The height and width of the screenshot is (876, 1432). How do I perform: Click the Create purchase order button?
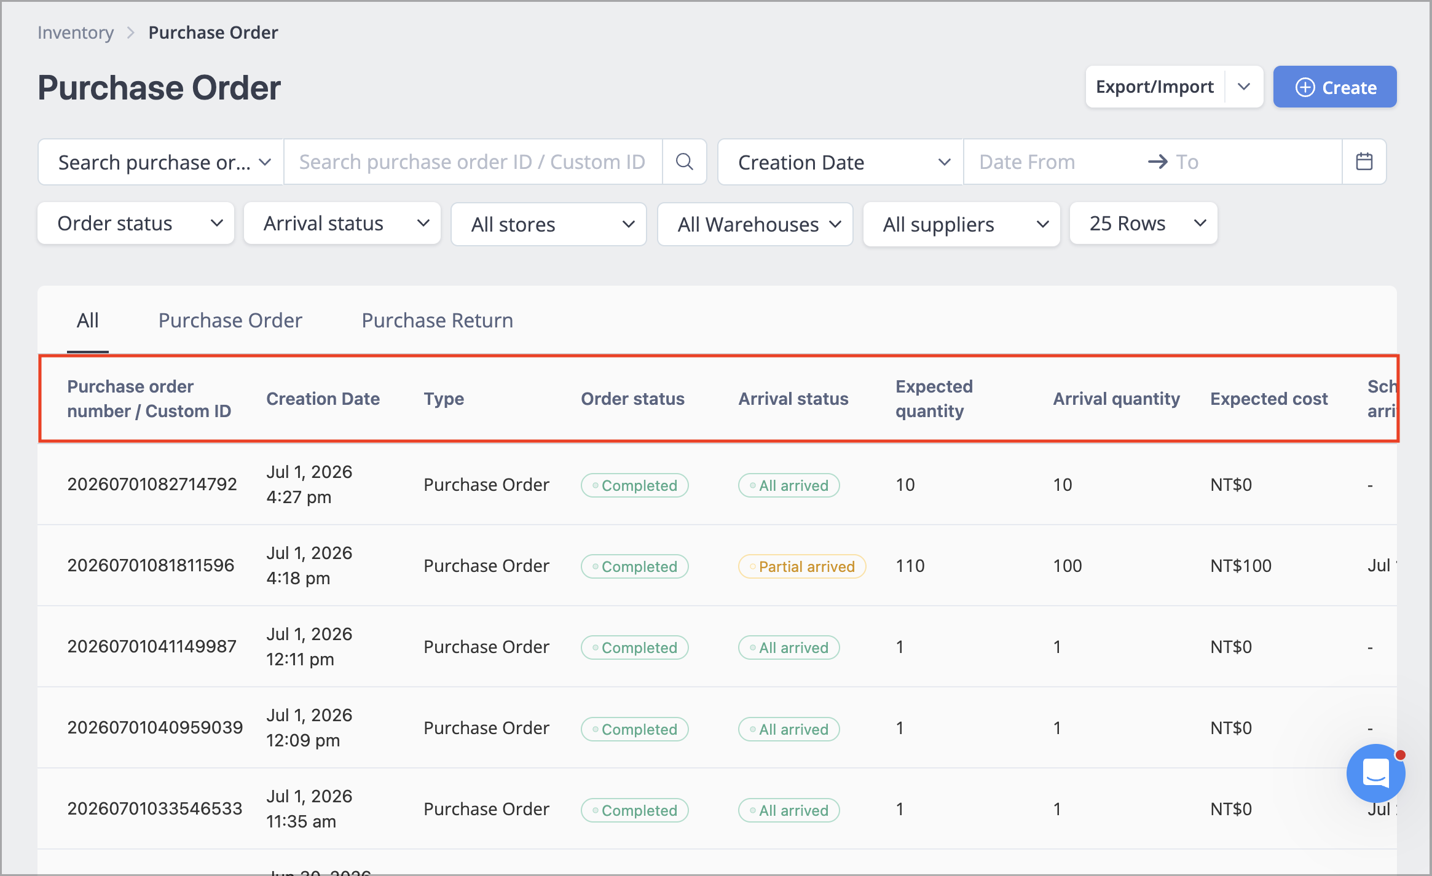1335,87
